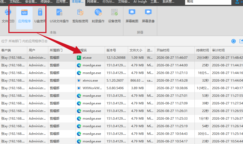This screenshot has width=243, height=144.
Task: Switch to the 应用管... tab
Action: click(62, 2)
